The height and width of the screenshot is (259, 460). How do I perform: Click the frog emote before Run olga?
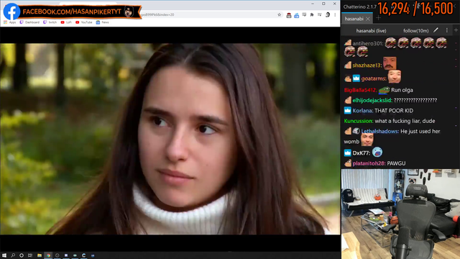coord(384,90)
